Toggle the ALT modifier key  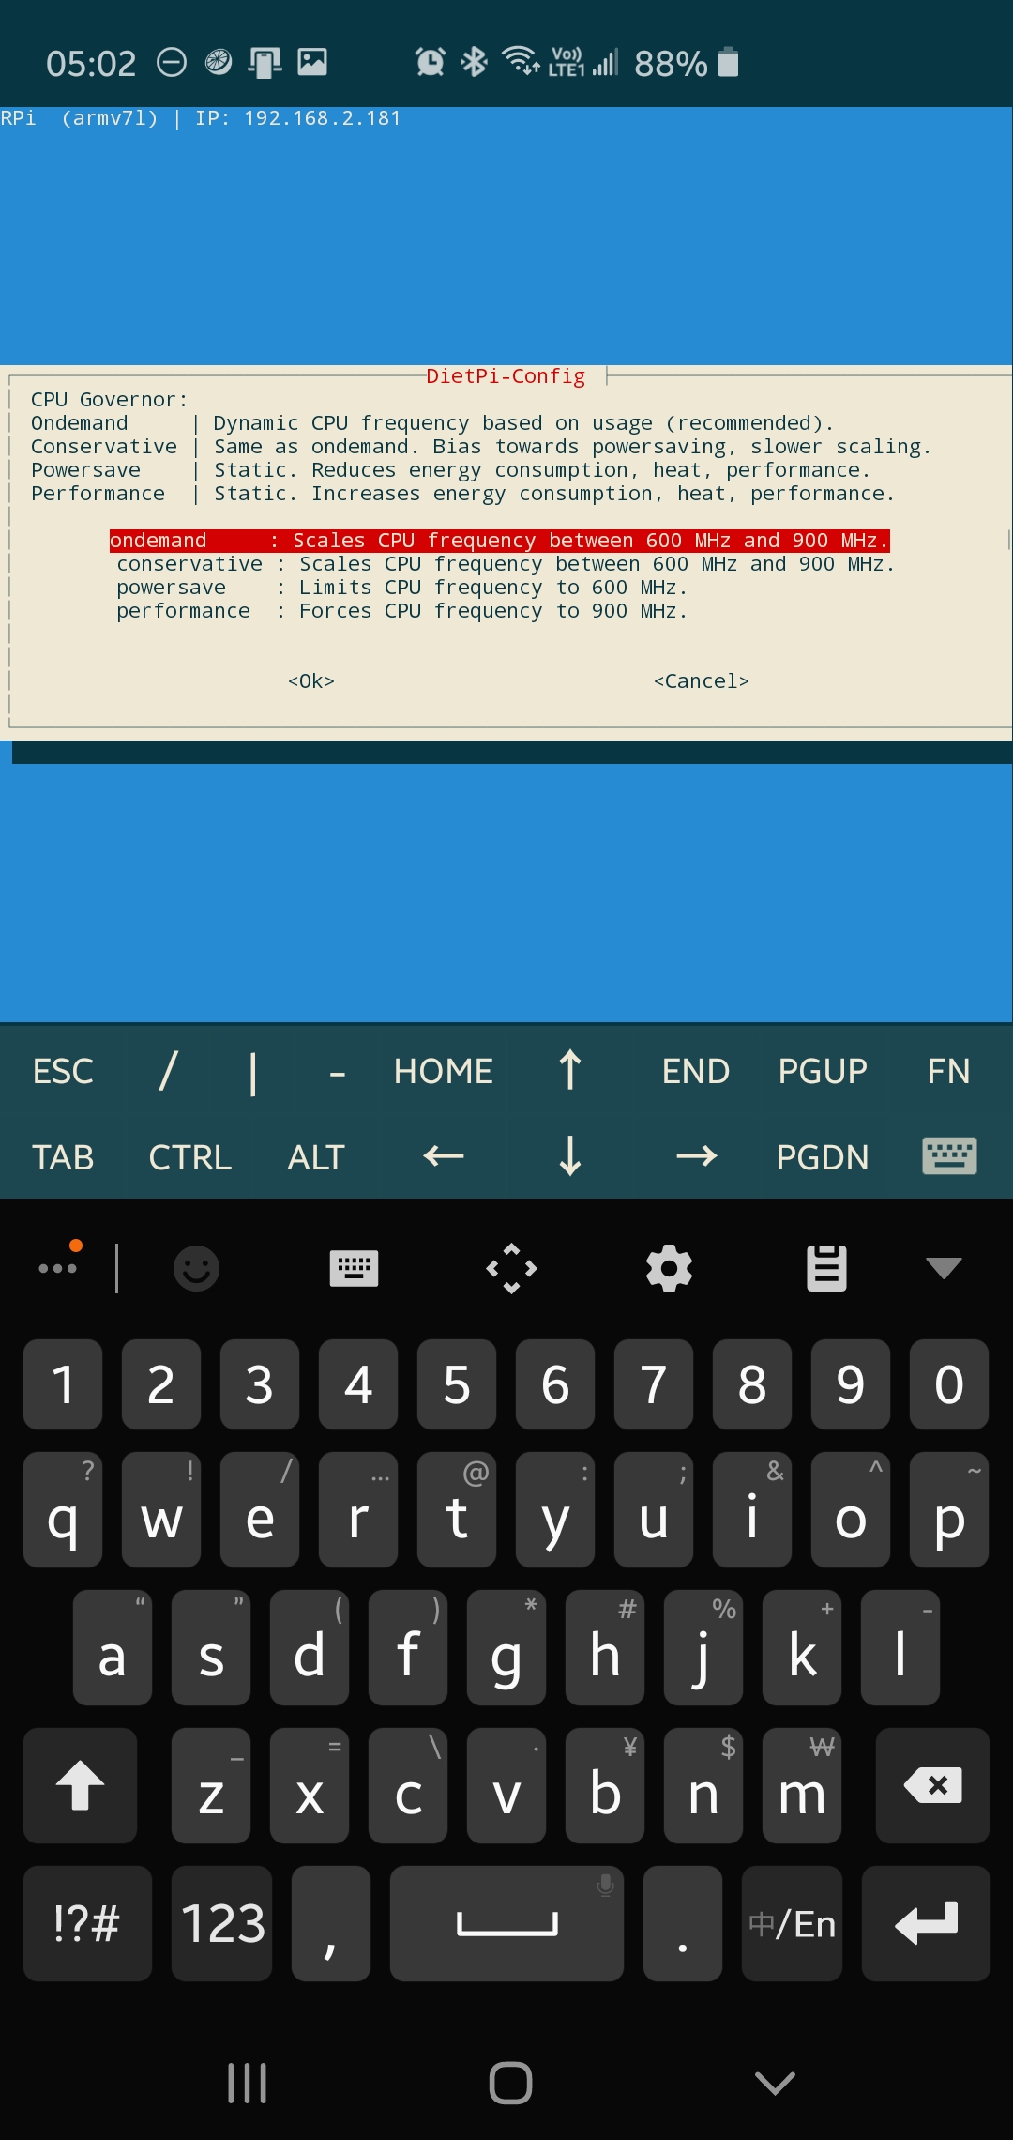(316, 1157)
